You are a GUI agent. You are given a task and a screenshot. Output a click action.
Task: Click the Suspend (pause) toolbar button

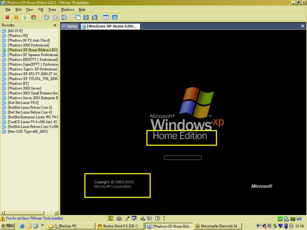pos(16,17)
